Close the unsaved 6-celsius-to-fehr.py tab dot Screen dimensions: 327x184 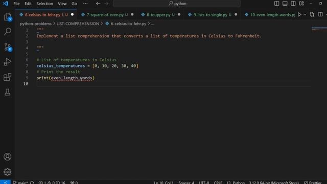[73, 14]
